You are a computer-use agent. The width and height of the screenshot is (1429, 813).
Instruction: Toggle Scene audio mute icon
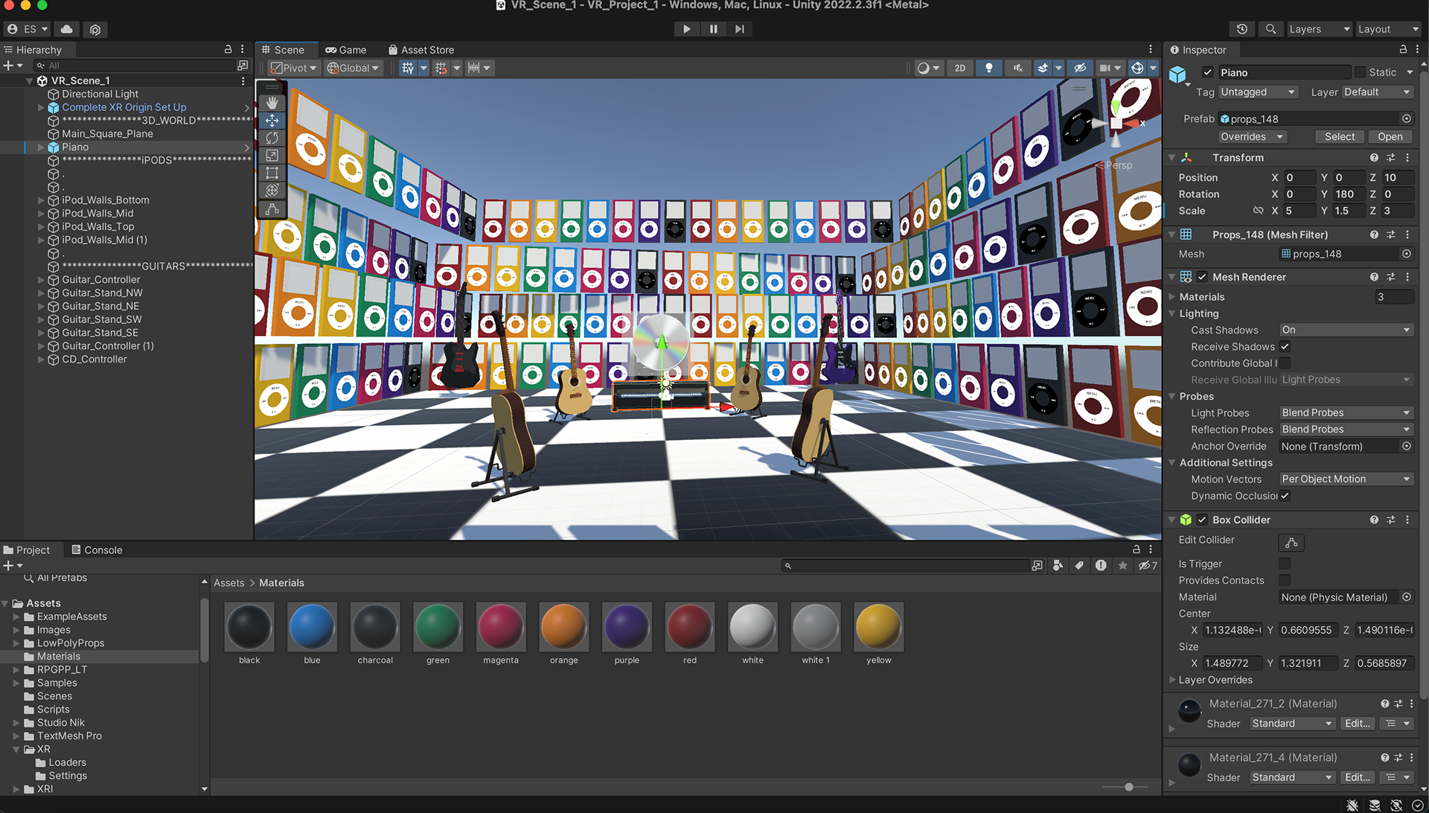point(1017,68)
